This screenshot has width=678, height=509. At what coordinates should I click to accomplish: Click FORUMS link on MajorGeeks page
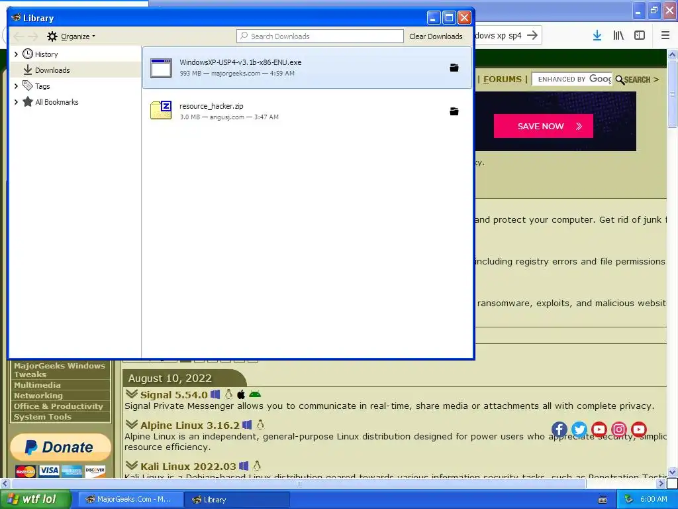503,80
